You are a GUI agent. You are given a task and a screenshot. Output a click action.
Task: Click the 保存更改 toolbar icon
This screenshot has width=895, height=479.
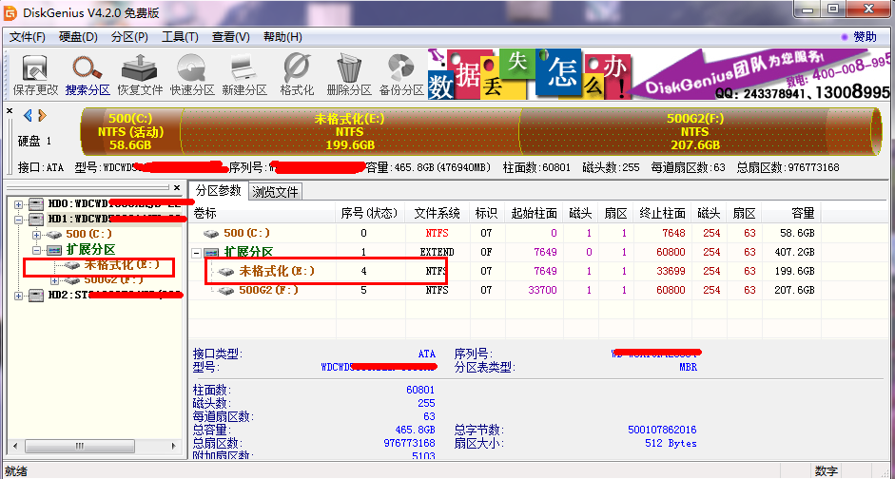click(35, 74)
